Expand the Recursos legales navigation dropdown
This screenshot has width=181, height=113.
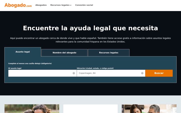(x=61, y=5)
